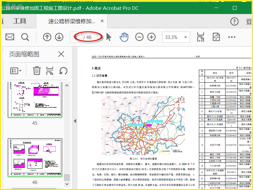Click the thumbnail panel scroll-down arrow

point(67,184)
